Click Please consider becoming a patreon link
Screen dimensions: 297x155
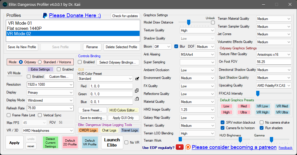[234, 147]
